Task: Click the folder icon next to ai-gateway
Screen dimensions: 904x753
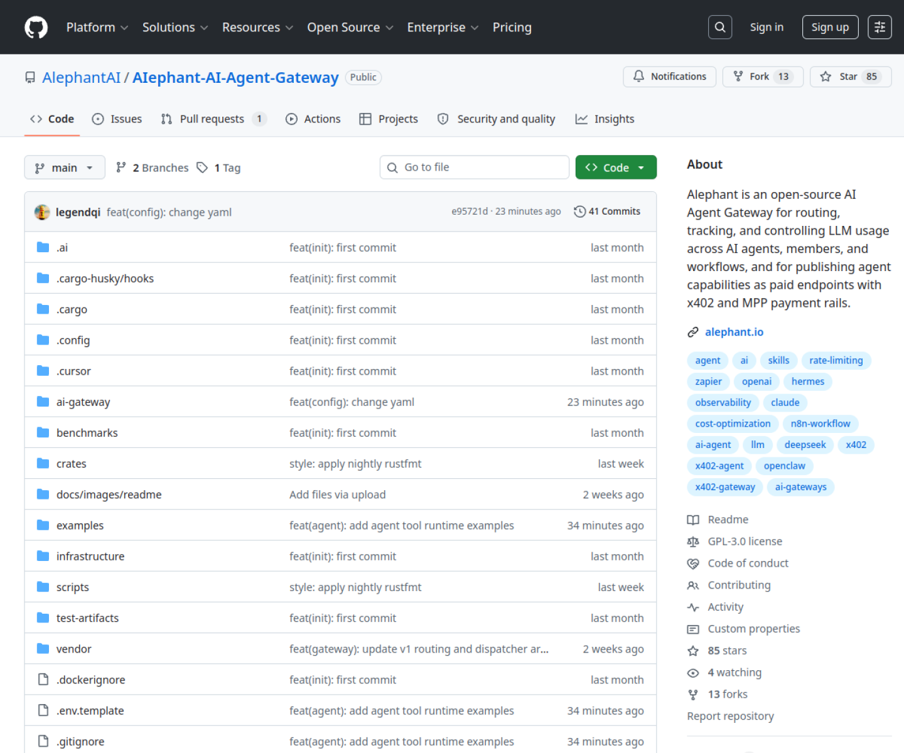Action: pos(43,402)
